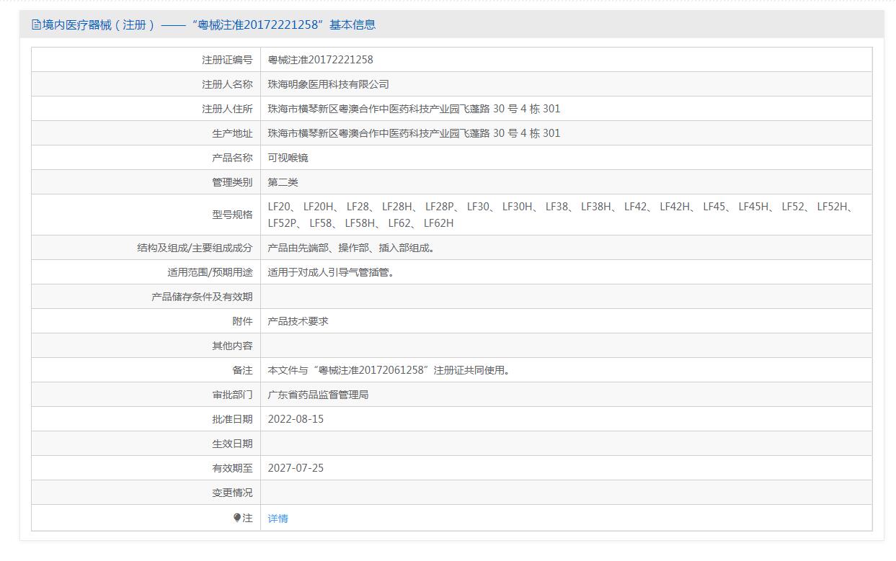Click the 适用范围/预期用途 label

pyautogui.click(x=210, y=272)
